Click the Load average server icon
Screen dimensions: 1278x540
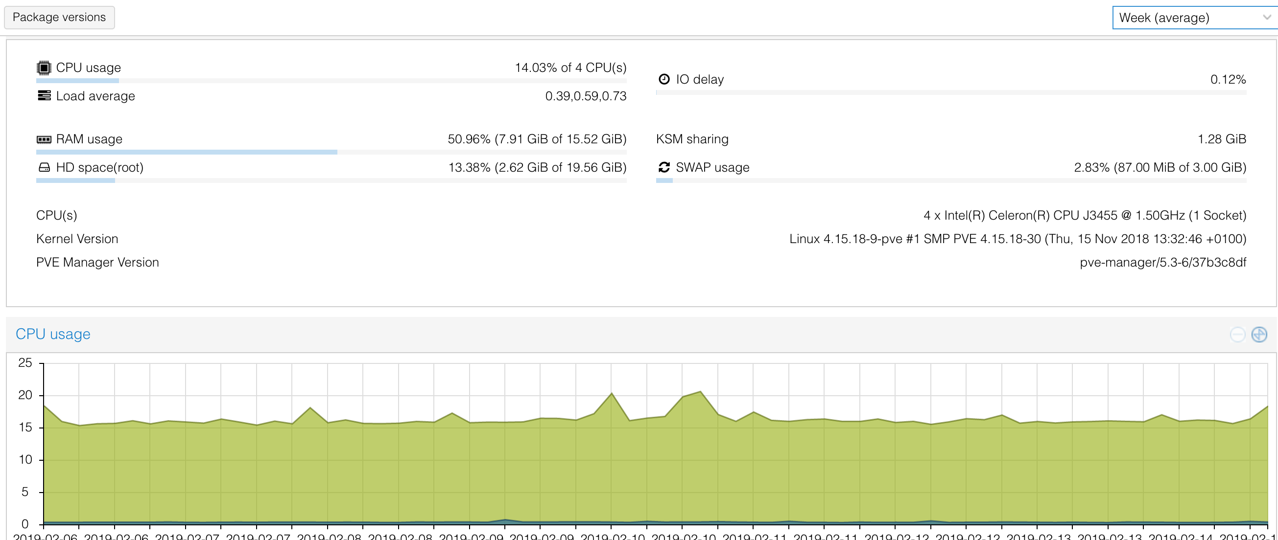[44, 95]
